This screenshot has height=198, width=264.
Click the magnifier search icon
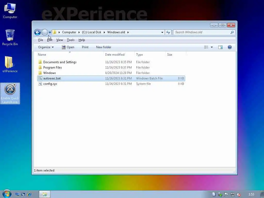(x=232, y=32)
